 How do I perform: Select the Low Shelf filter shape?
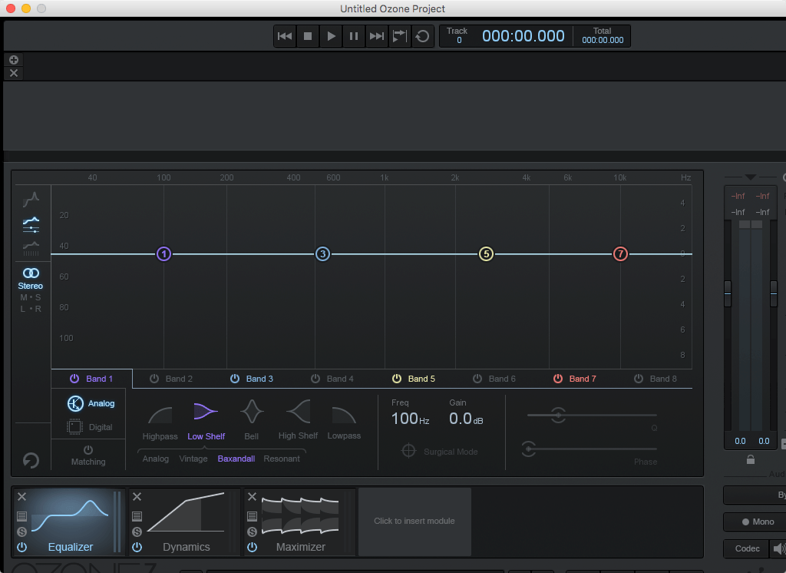pos(206,422)
